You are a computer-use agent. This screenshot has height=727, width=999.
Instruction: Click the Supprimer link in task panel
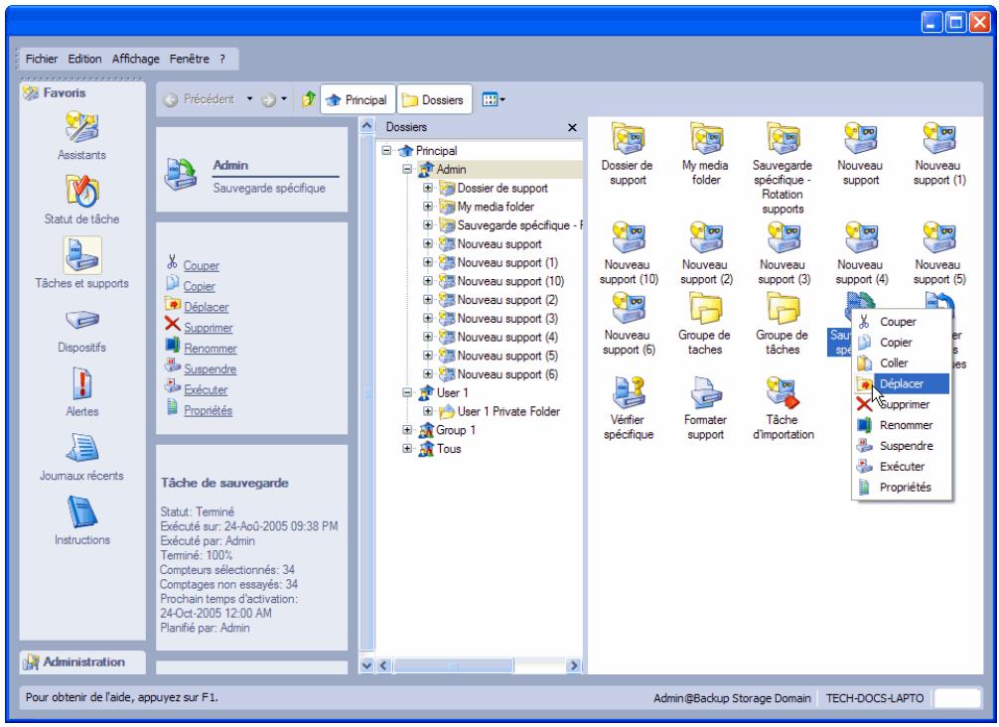(x=209, y=328)
